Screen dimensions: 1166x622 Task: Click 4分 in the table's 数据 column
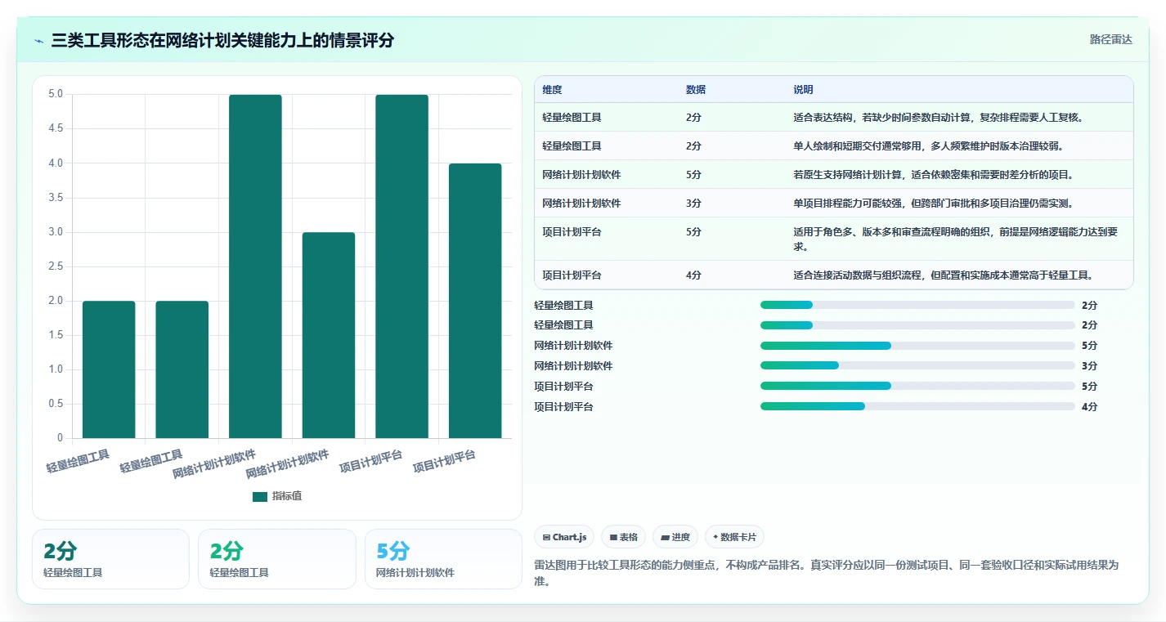tap(693, 275)
